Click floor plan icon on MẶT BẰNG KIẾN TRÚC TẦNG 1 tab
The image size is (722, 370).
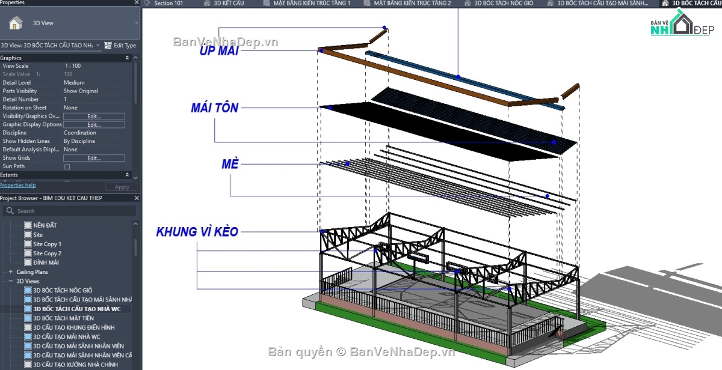[x=267, y=4]
